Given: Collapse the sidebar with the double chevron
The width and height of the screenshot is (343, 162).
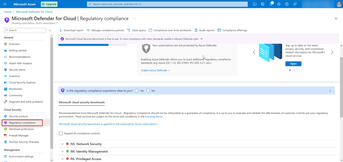Looking at the screenshot, I should [50, 30].
